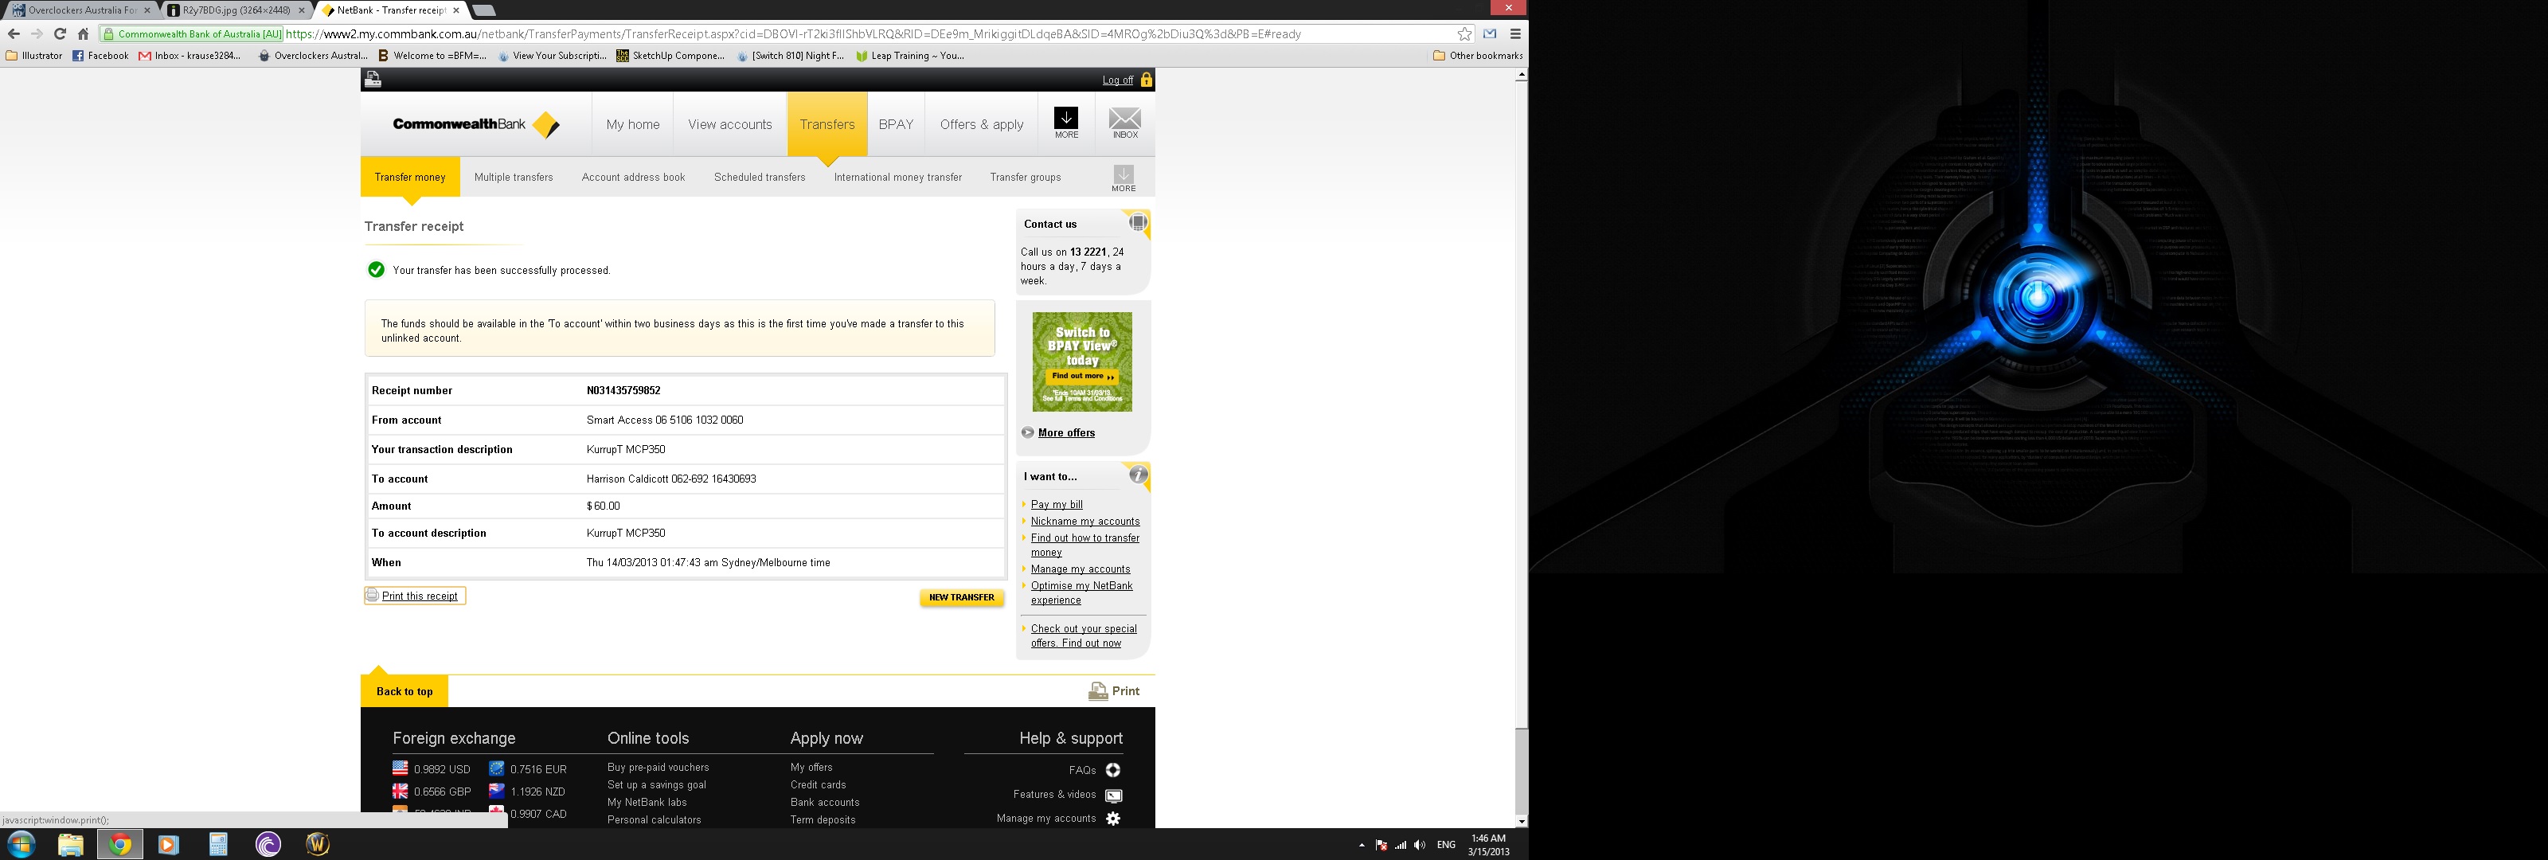Click the FAQs lifebuoy icon in footer

(1113, 770)
